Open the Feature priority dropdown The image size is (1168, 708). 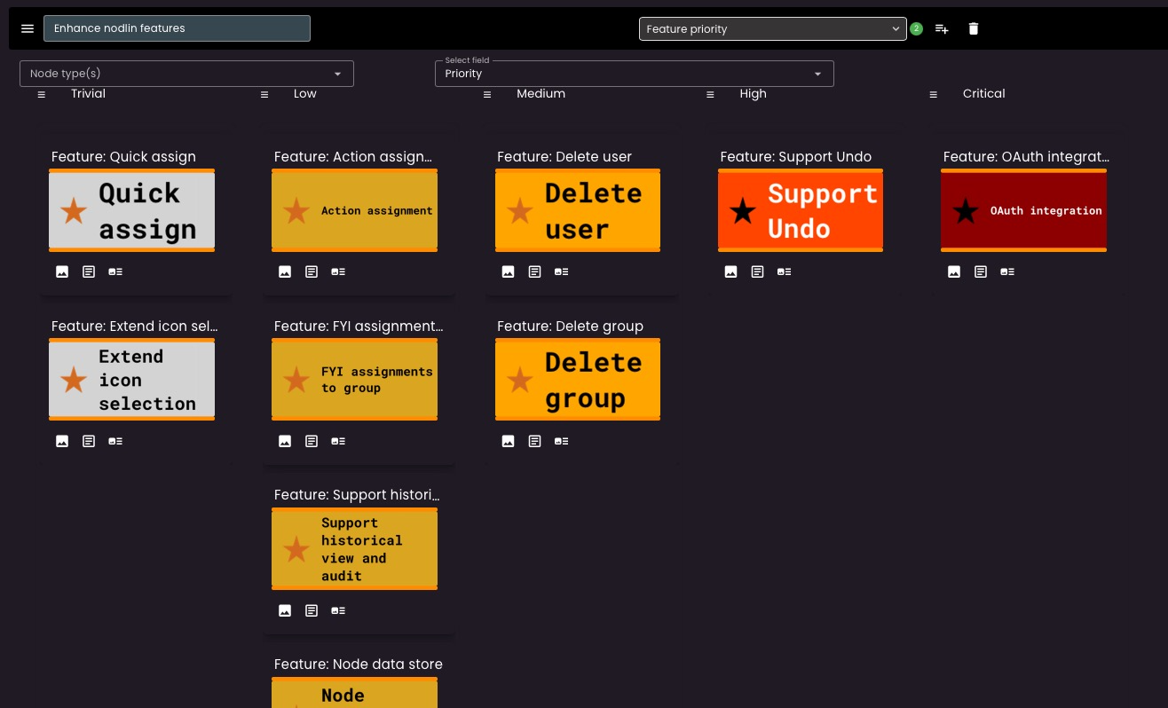(x=771, y=29)
